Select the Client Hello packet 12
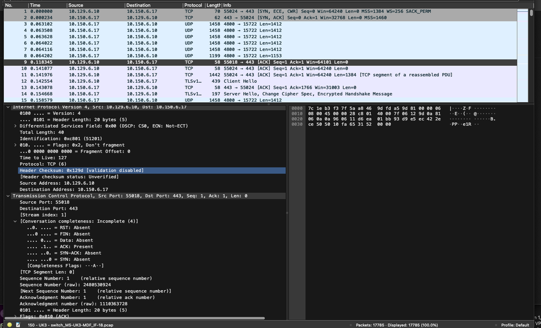541x328 pixels. (x=260, y=81)
